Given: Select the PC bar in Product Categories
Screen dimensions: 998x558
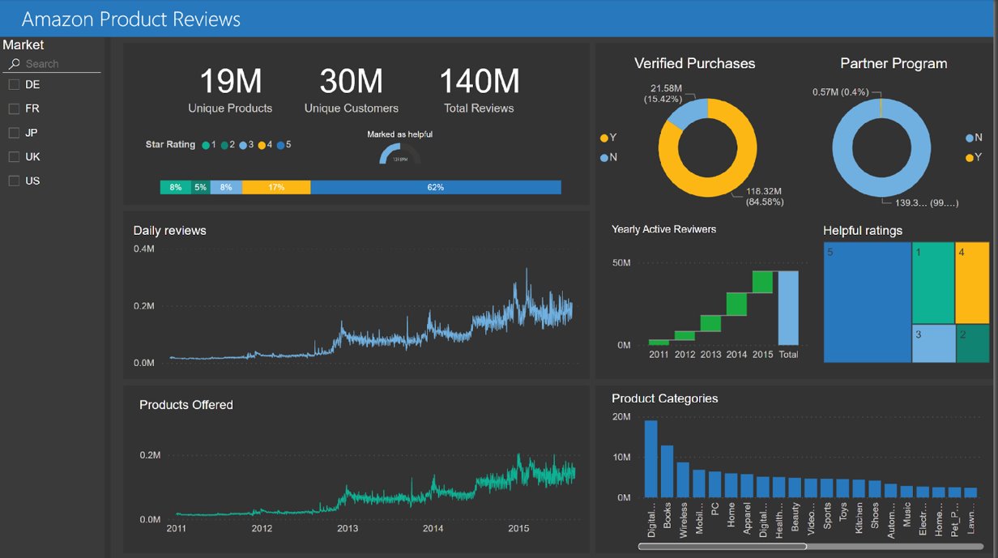Looking at the screenshot, I should click(x=714, y=484).
